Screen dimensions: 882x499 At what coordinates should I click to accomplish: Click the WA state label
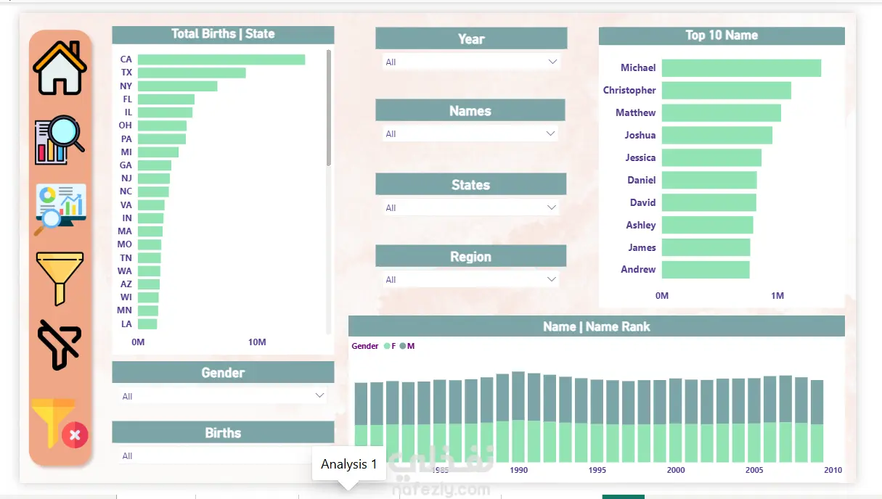click(126, 271)
